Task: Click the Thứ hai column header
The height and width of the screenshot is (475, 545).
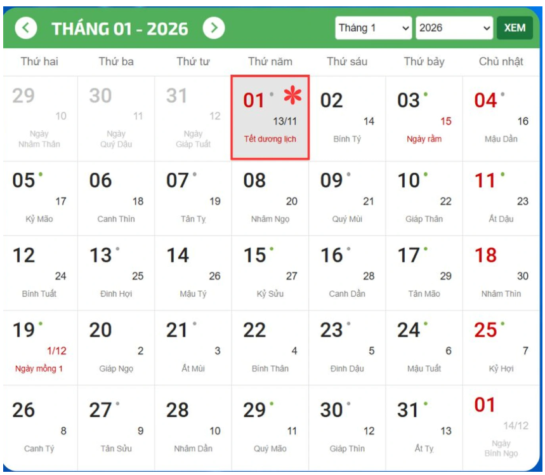Action: [x=39, y=62]
